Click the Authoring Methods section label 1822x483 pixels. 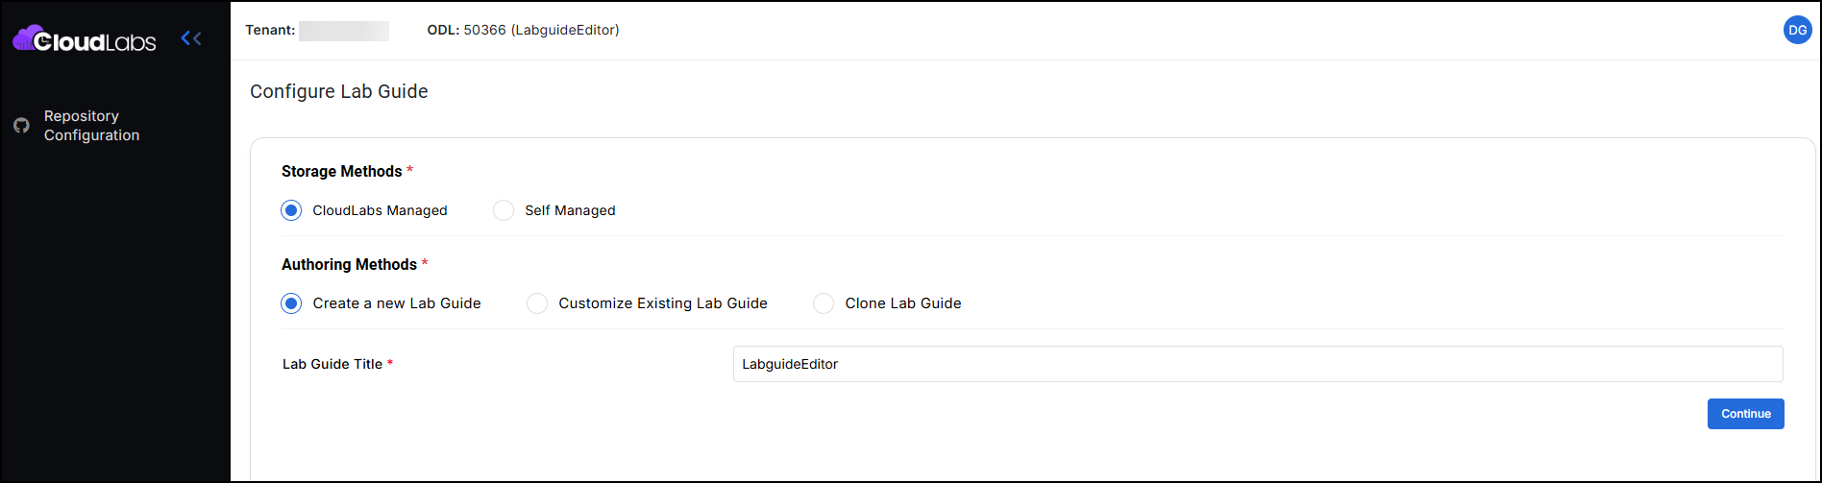pos(349,265)
